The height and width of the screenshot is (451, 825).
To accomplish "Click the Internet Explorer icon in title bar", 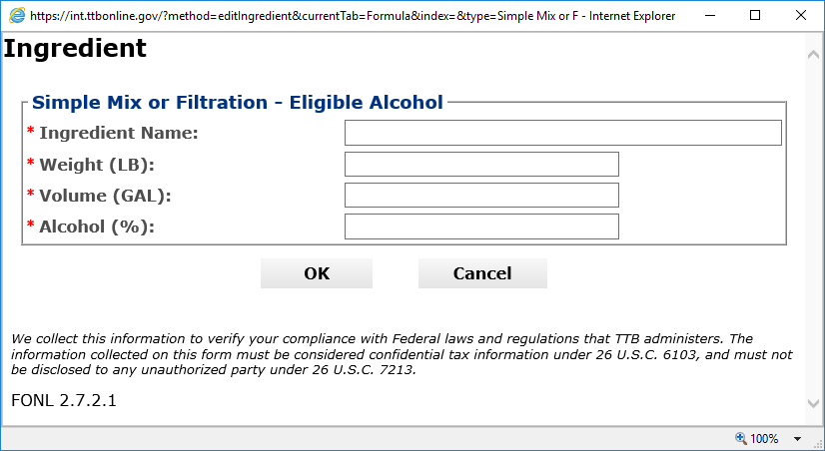I will 16,16.
